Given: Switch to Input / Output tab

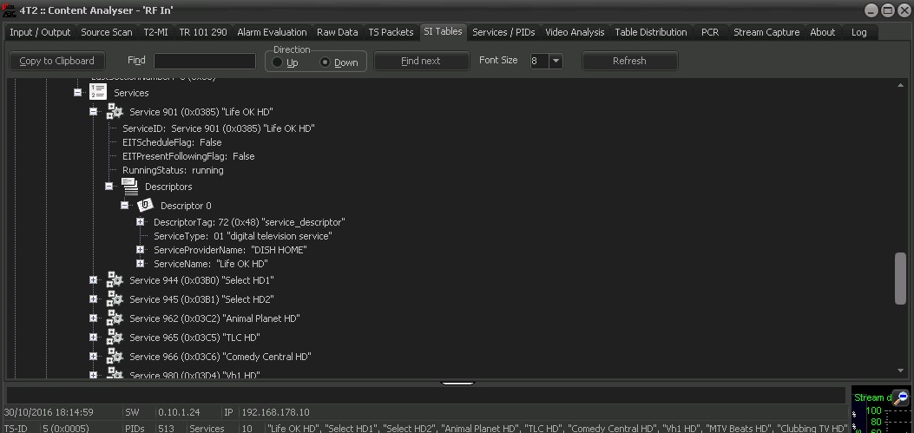Looking at the screenshot, I should (40, 33).
